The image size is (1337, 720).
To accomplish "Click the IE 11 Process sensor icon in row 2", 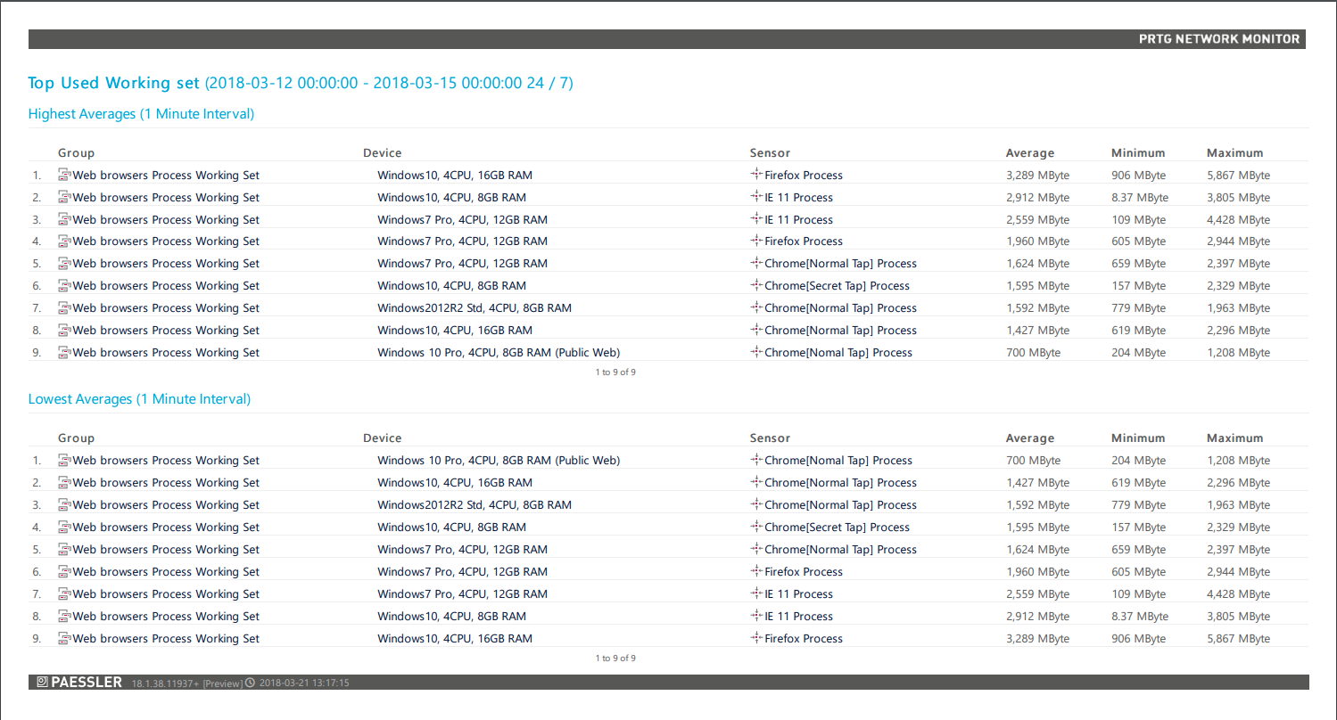I will tap(756, 197).
